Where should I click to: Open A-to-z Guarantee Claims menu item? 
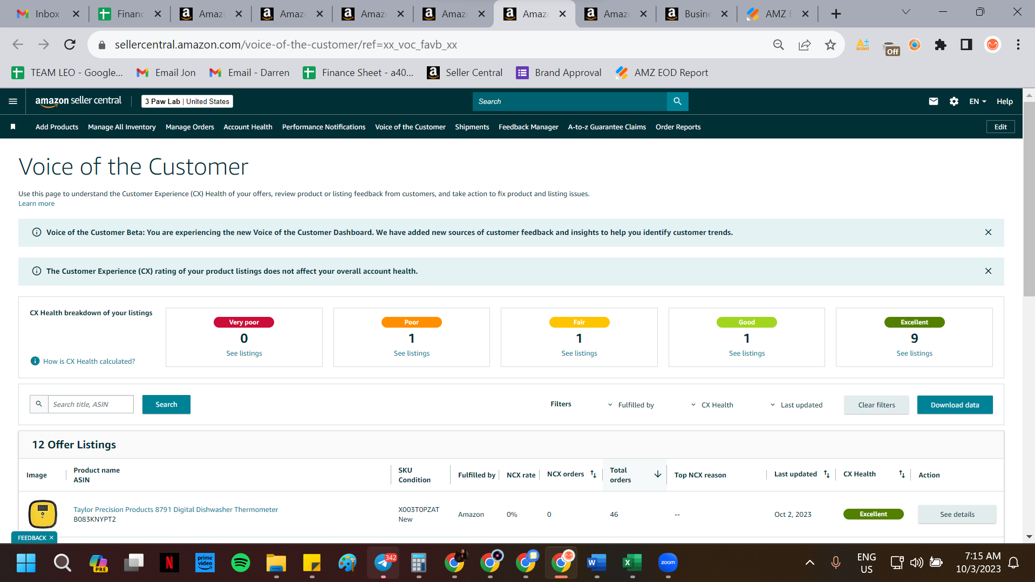607,127
